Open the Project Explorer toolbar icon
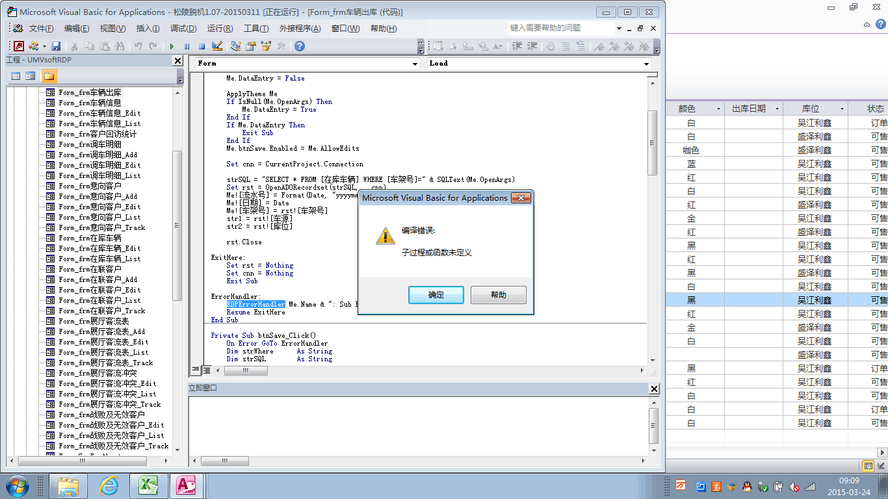The height and width of the screenshot is (499, 888). pos(235,46)
